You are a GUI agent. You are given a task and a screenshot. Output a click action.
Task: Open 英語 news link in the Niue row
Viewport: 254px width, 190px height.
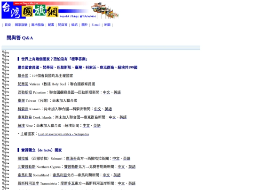pos(97,126)
